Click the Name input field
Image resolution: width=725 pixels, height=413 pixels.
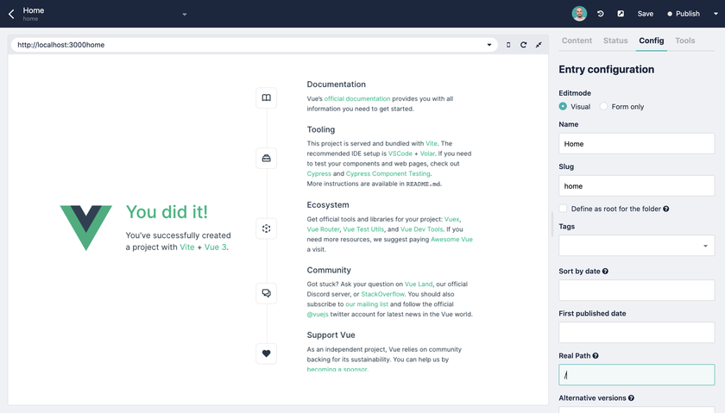[x=637, y=144]
